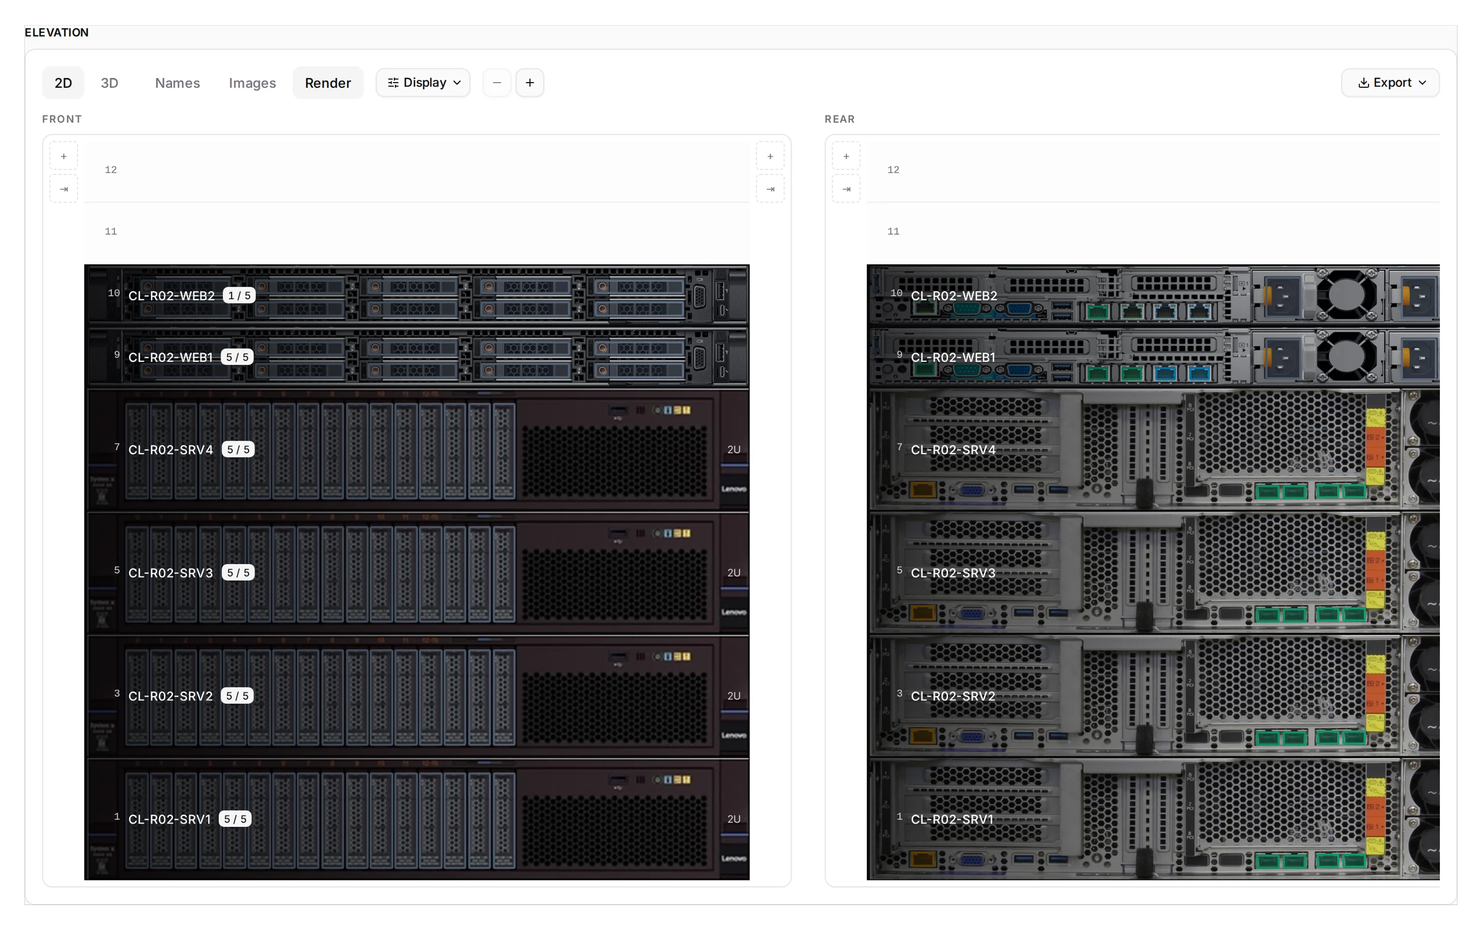Click the 1 / 5 badge on CL-R02-WEB2
This screenshot has width=1482, height=929.
pyautogui.click(x=239, y=296)
